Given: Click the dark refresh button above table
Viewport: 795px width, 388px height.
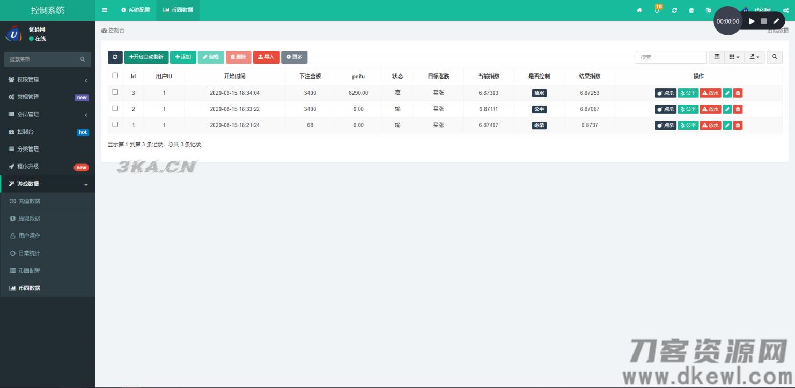Looking at the screenshot, I should [115, 57].
